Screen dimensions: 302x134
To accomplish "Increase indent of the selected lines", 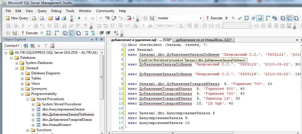I will point(108,33).
